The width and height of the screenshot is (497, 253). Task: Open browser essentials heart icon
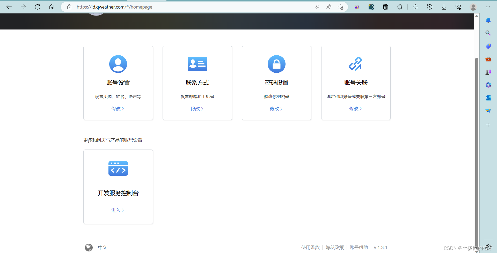(x=458, y=7)
